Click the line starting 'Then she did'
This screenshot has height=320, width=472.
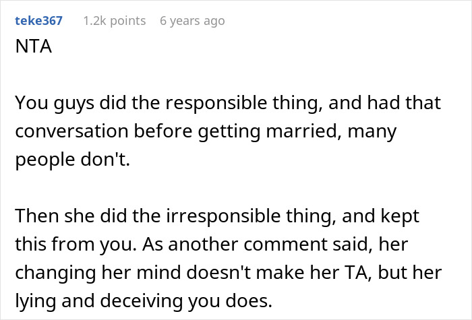click(x=217, y=216)
